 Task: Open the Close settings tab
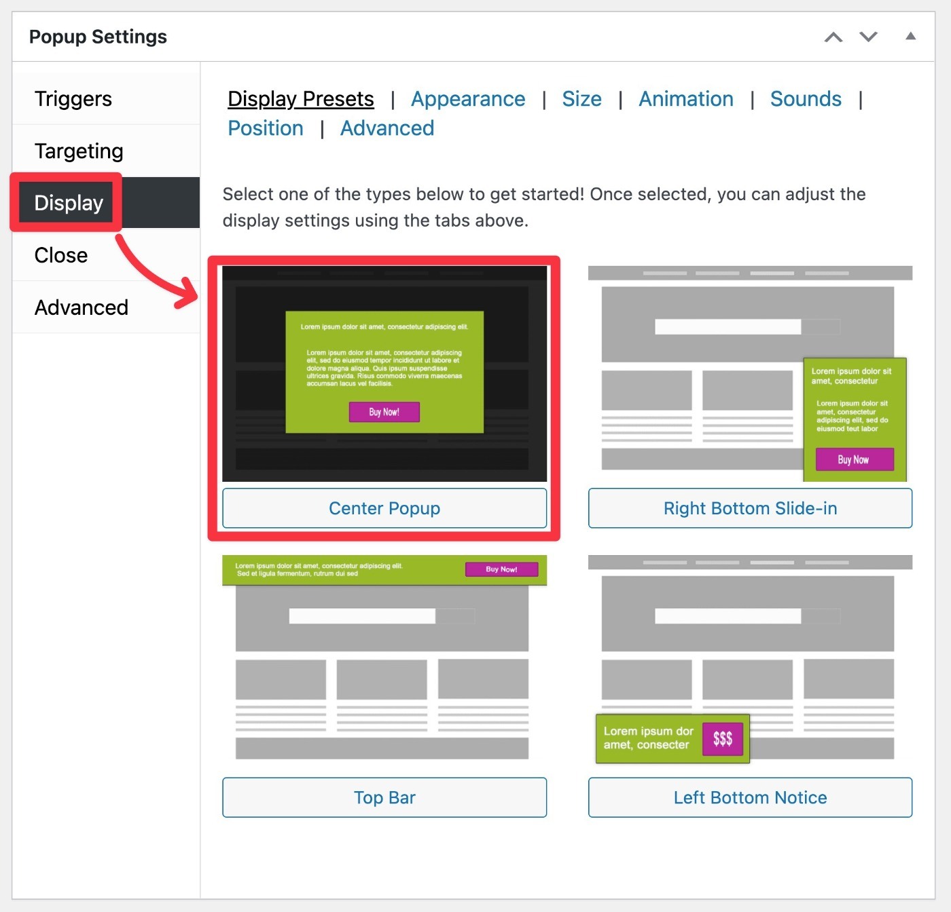pyautogui.click(x=106, y=255)
